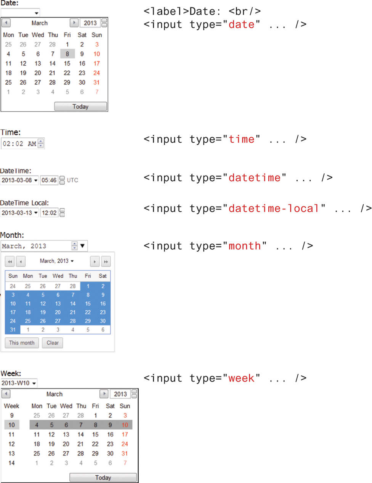
Task: Click single-arrow next month in Month picker
Action: coord(95,261)
